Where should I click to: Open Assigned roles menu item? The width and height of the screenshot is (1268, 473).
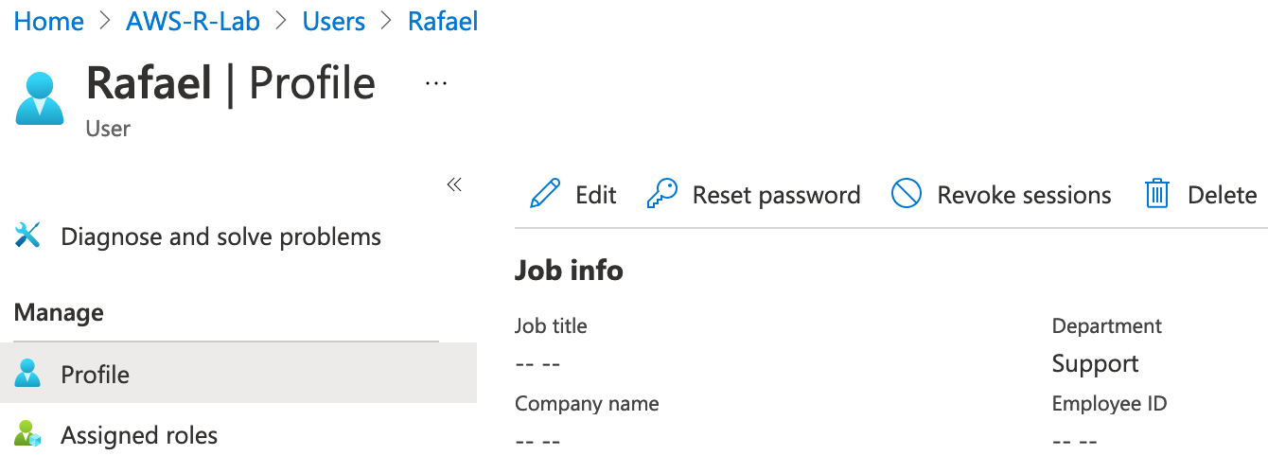coord(139,434)
